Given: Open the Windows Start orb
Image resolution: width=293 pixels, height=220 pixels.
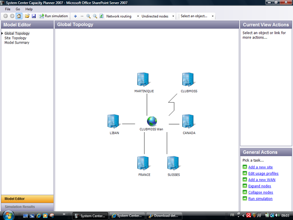Looking at the screenshot, I should pos(8,215).
